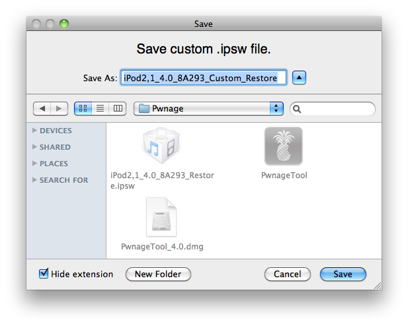Expand the SHARED sidebar section
Screen dimensions: 408x326
click(x=35, y=147)
